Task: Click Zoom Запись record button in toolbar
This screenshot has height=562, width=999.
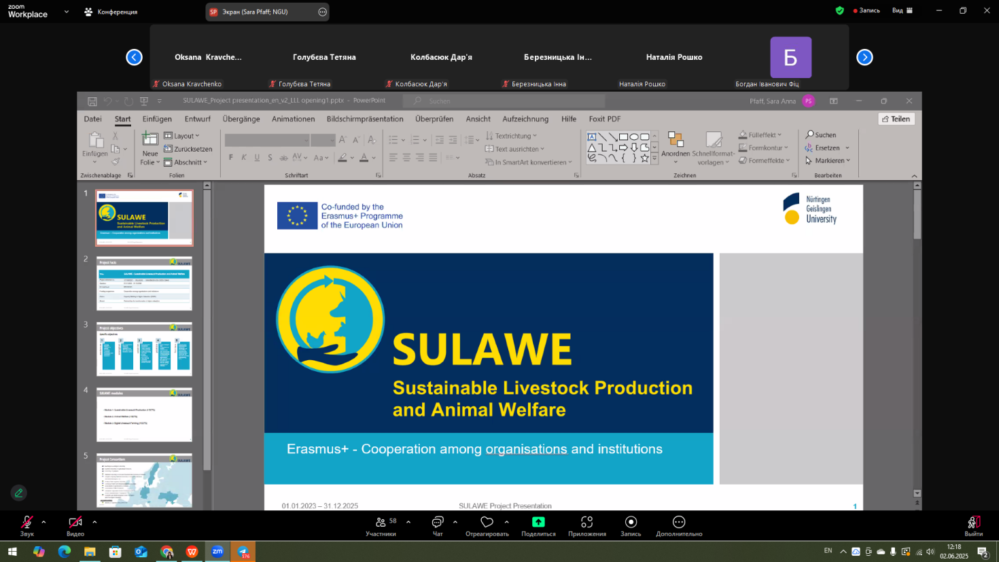Action: pos(631,526)
